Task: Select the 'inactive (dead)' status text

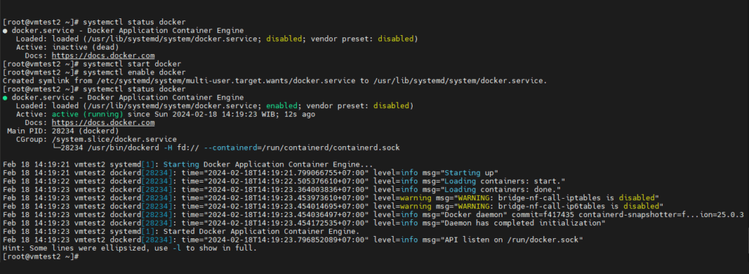Action: (x=85, y=47)
